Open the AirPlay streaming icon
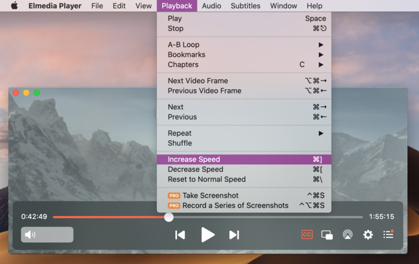The image size is (419, 264). click(348, 235)
